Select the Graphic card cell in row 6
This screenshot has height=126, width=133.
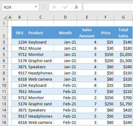(41, 61)
